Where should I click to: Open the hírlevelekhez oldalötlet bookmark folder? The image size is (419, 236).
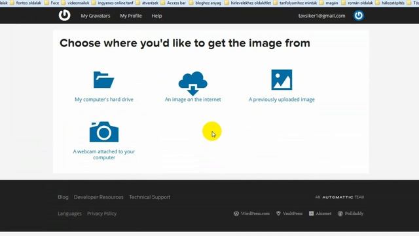tap(247, 3)
